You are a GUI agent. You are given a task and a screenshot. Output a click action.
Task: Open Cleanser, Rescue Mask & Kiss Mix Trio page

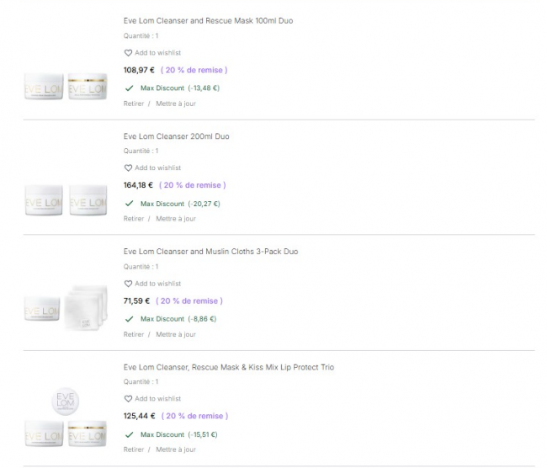tap(228, 367)
